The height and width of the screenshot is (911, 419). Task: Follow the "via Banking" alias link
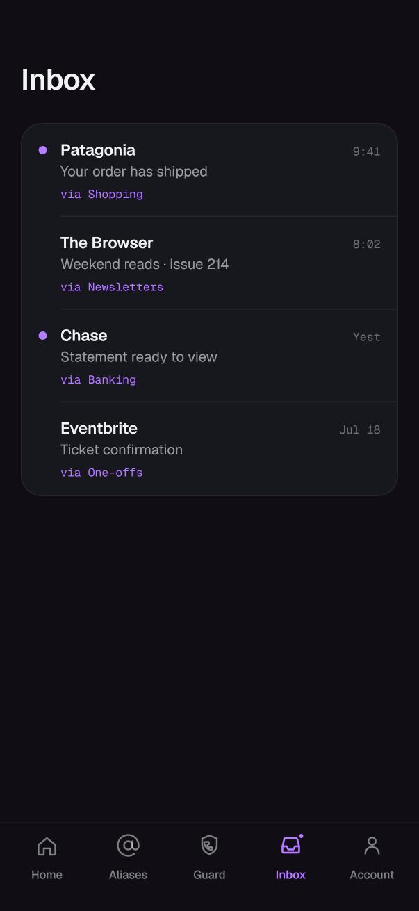coord(98,380)
